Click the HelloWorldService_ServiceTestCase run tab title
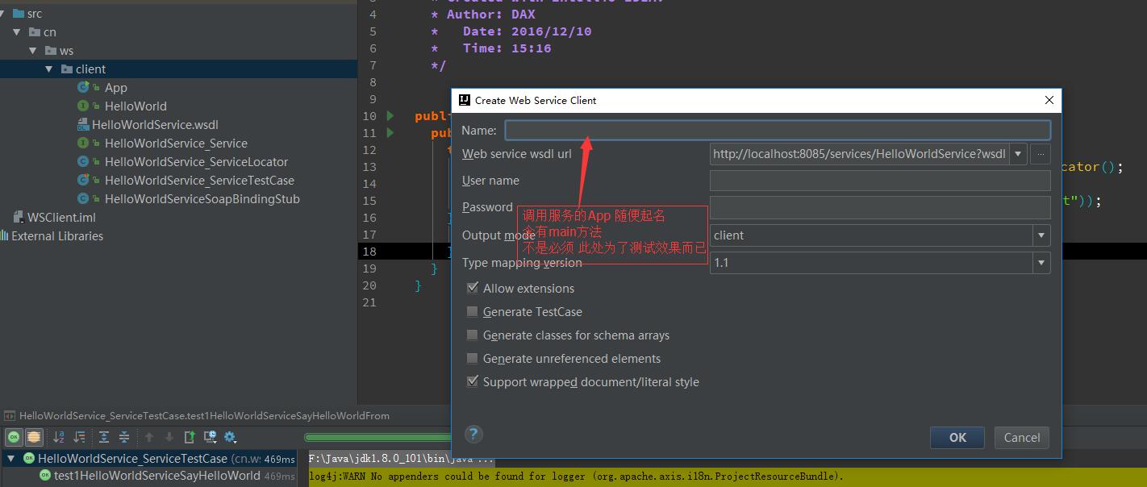The height and width of the screenshot is (487, 1147). [x=204, y=416]
